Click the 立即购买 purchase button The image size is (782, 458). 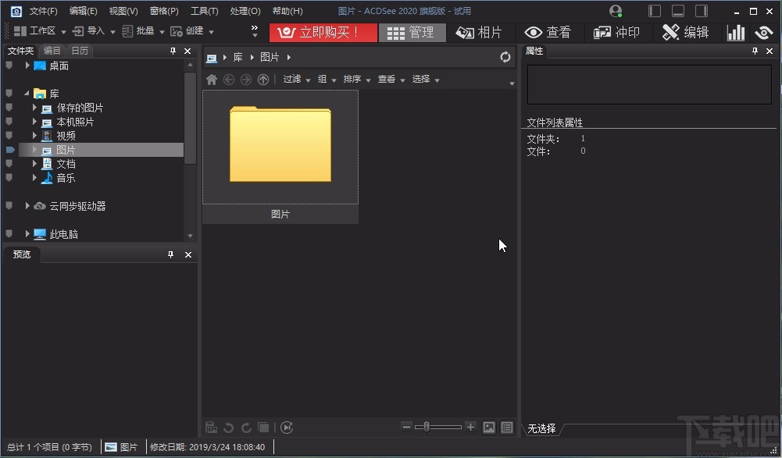pos(323,33)
